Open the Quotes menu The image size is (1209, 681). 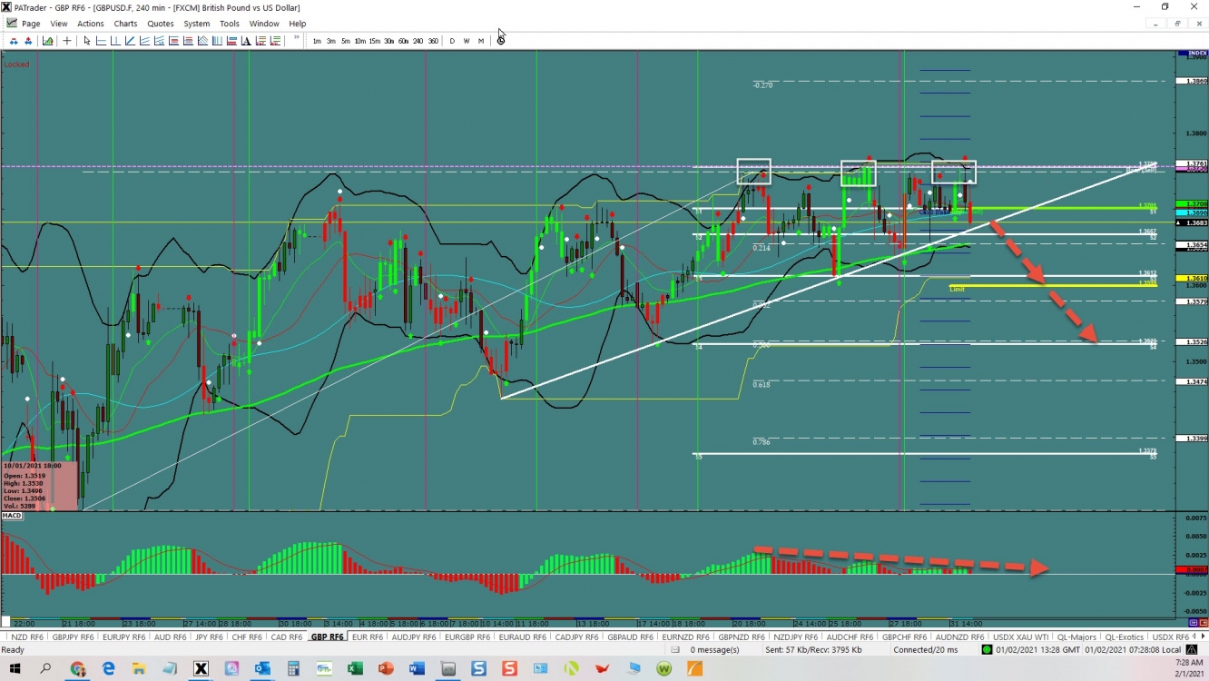pyautogui.click(x=161, y=24)
